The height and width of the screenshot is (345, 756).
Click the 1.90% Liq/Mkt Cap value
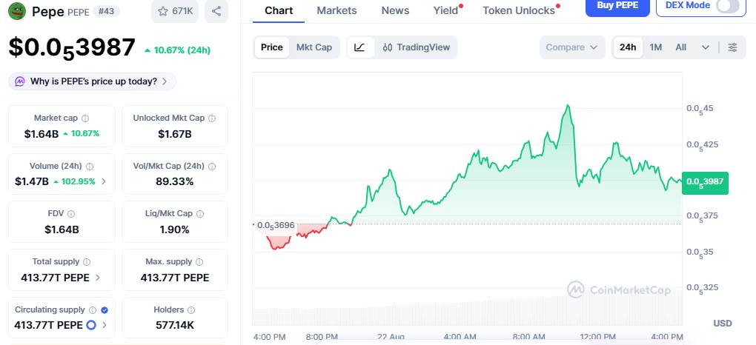[x=174, y=230]
